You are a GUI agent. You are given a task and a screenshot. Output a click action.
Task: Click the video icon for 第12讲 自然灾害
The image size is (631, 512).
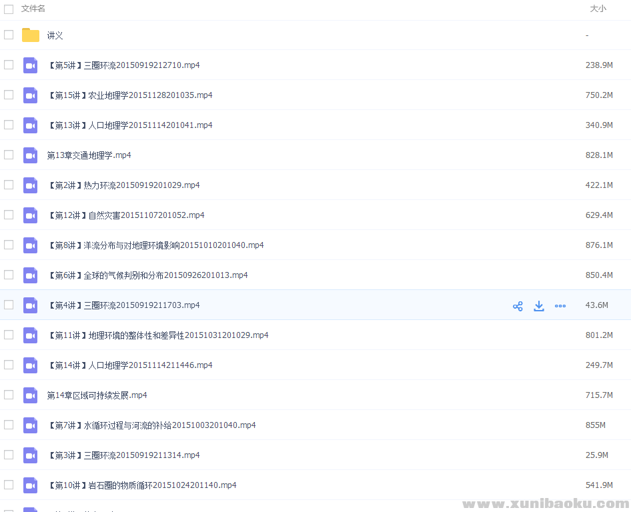[31, 215]
